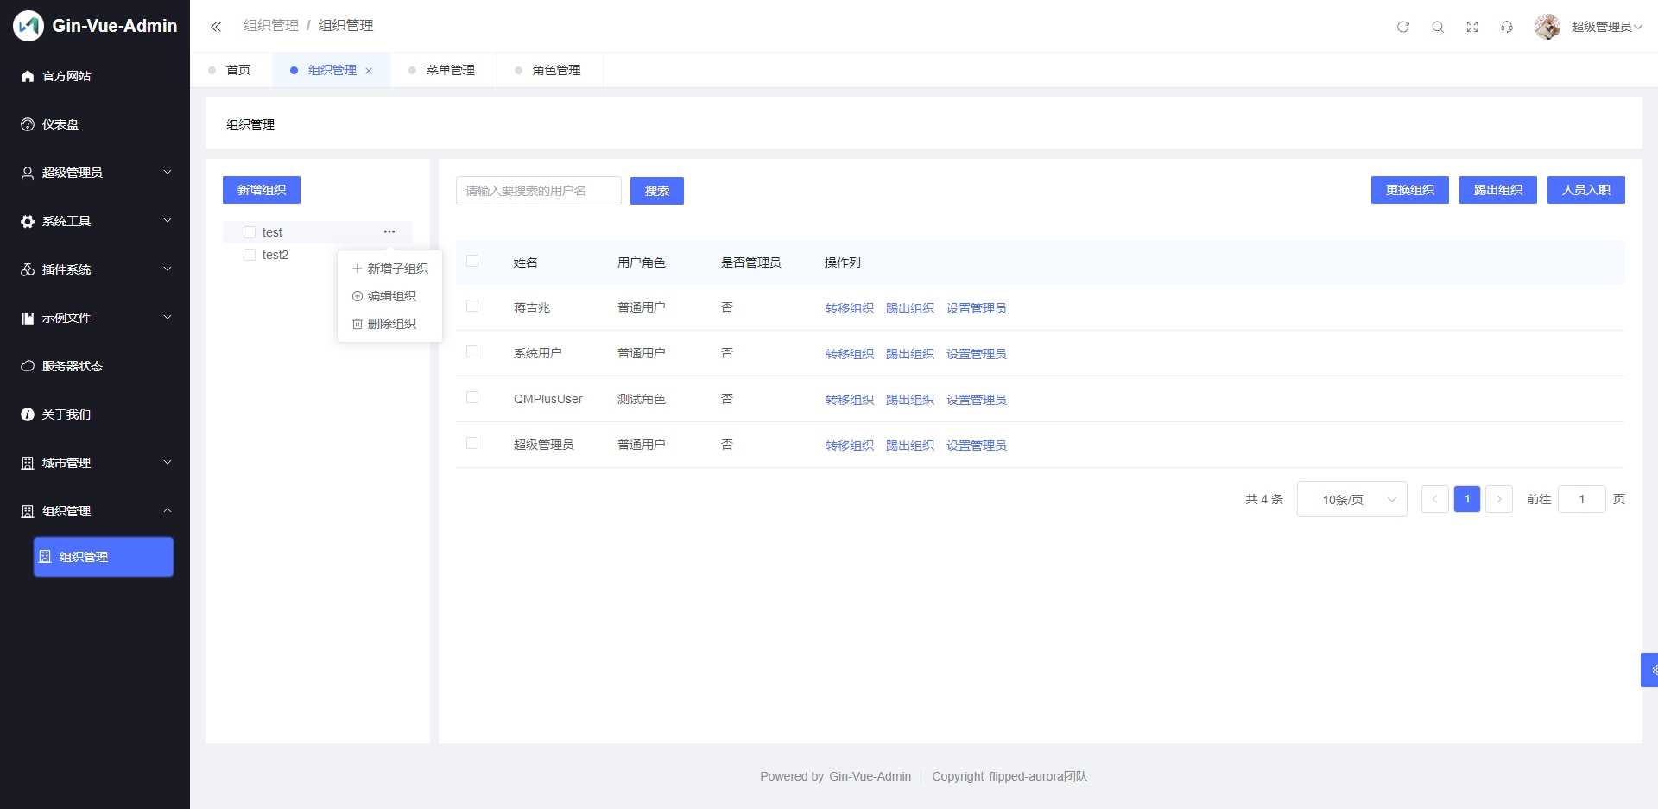Screen dimensions: 1658x809
Task: Click the Gin-Vue-Admin footer link
Action: coord(870,776)
